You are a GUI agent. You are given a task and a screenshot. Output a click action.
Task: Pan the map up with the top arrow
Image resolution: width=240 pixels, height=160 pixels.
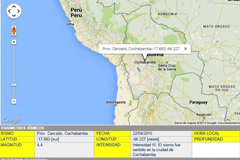pos(14,7)
